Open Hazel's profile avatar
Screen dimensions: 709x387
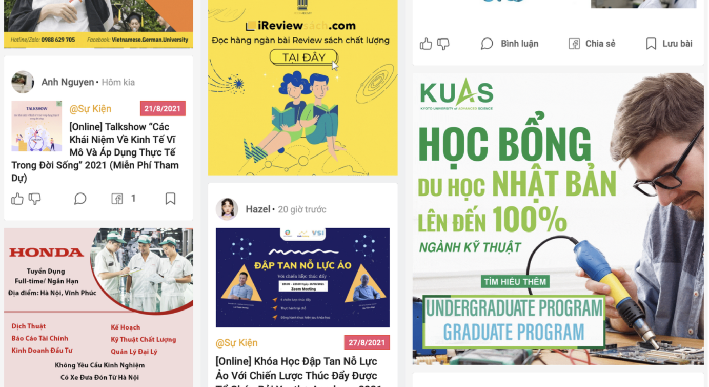[x=227, y=209]
